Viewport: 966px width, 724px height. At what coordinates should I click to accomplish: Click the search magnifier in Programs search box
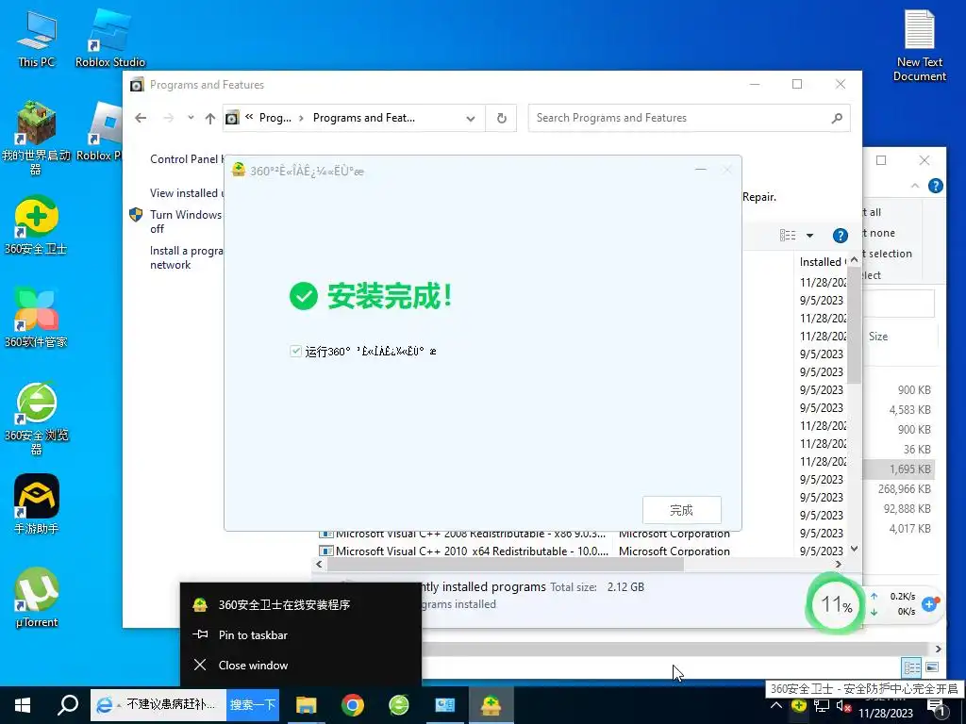pyautogui.click(x=836, y=118)
